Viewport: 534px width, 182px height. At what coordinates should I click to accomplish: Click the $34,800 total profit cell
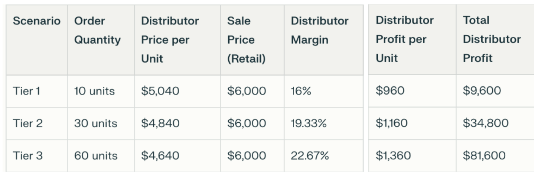point(486,123)
